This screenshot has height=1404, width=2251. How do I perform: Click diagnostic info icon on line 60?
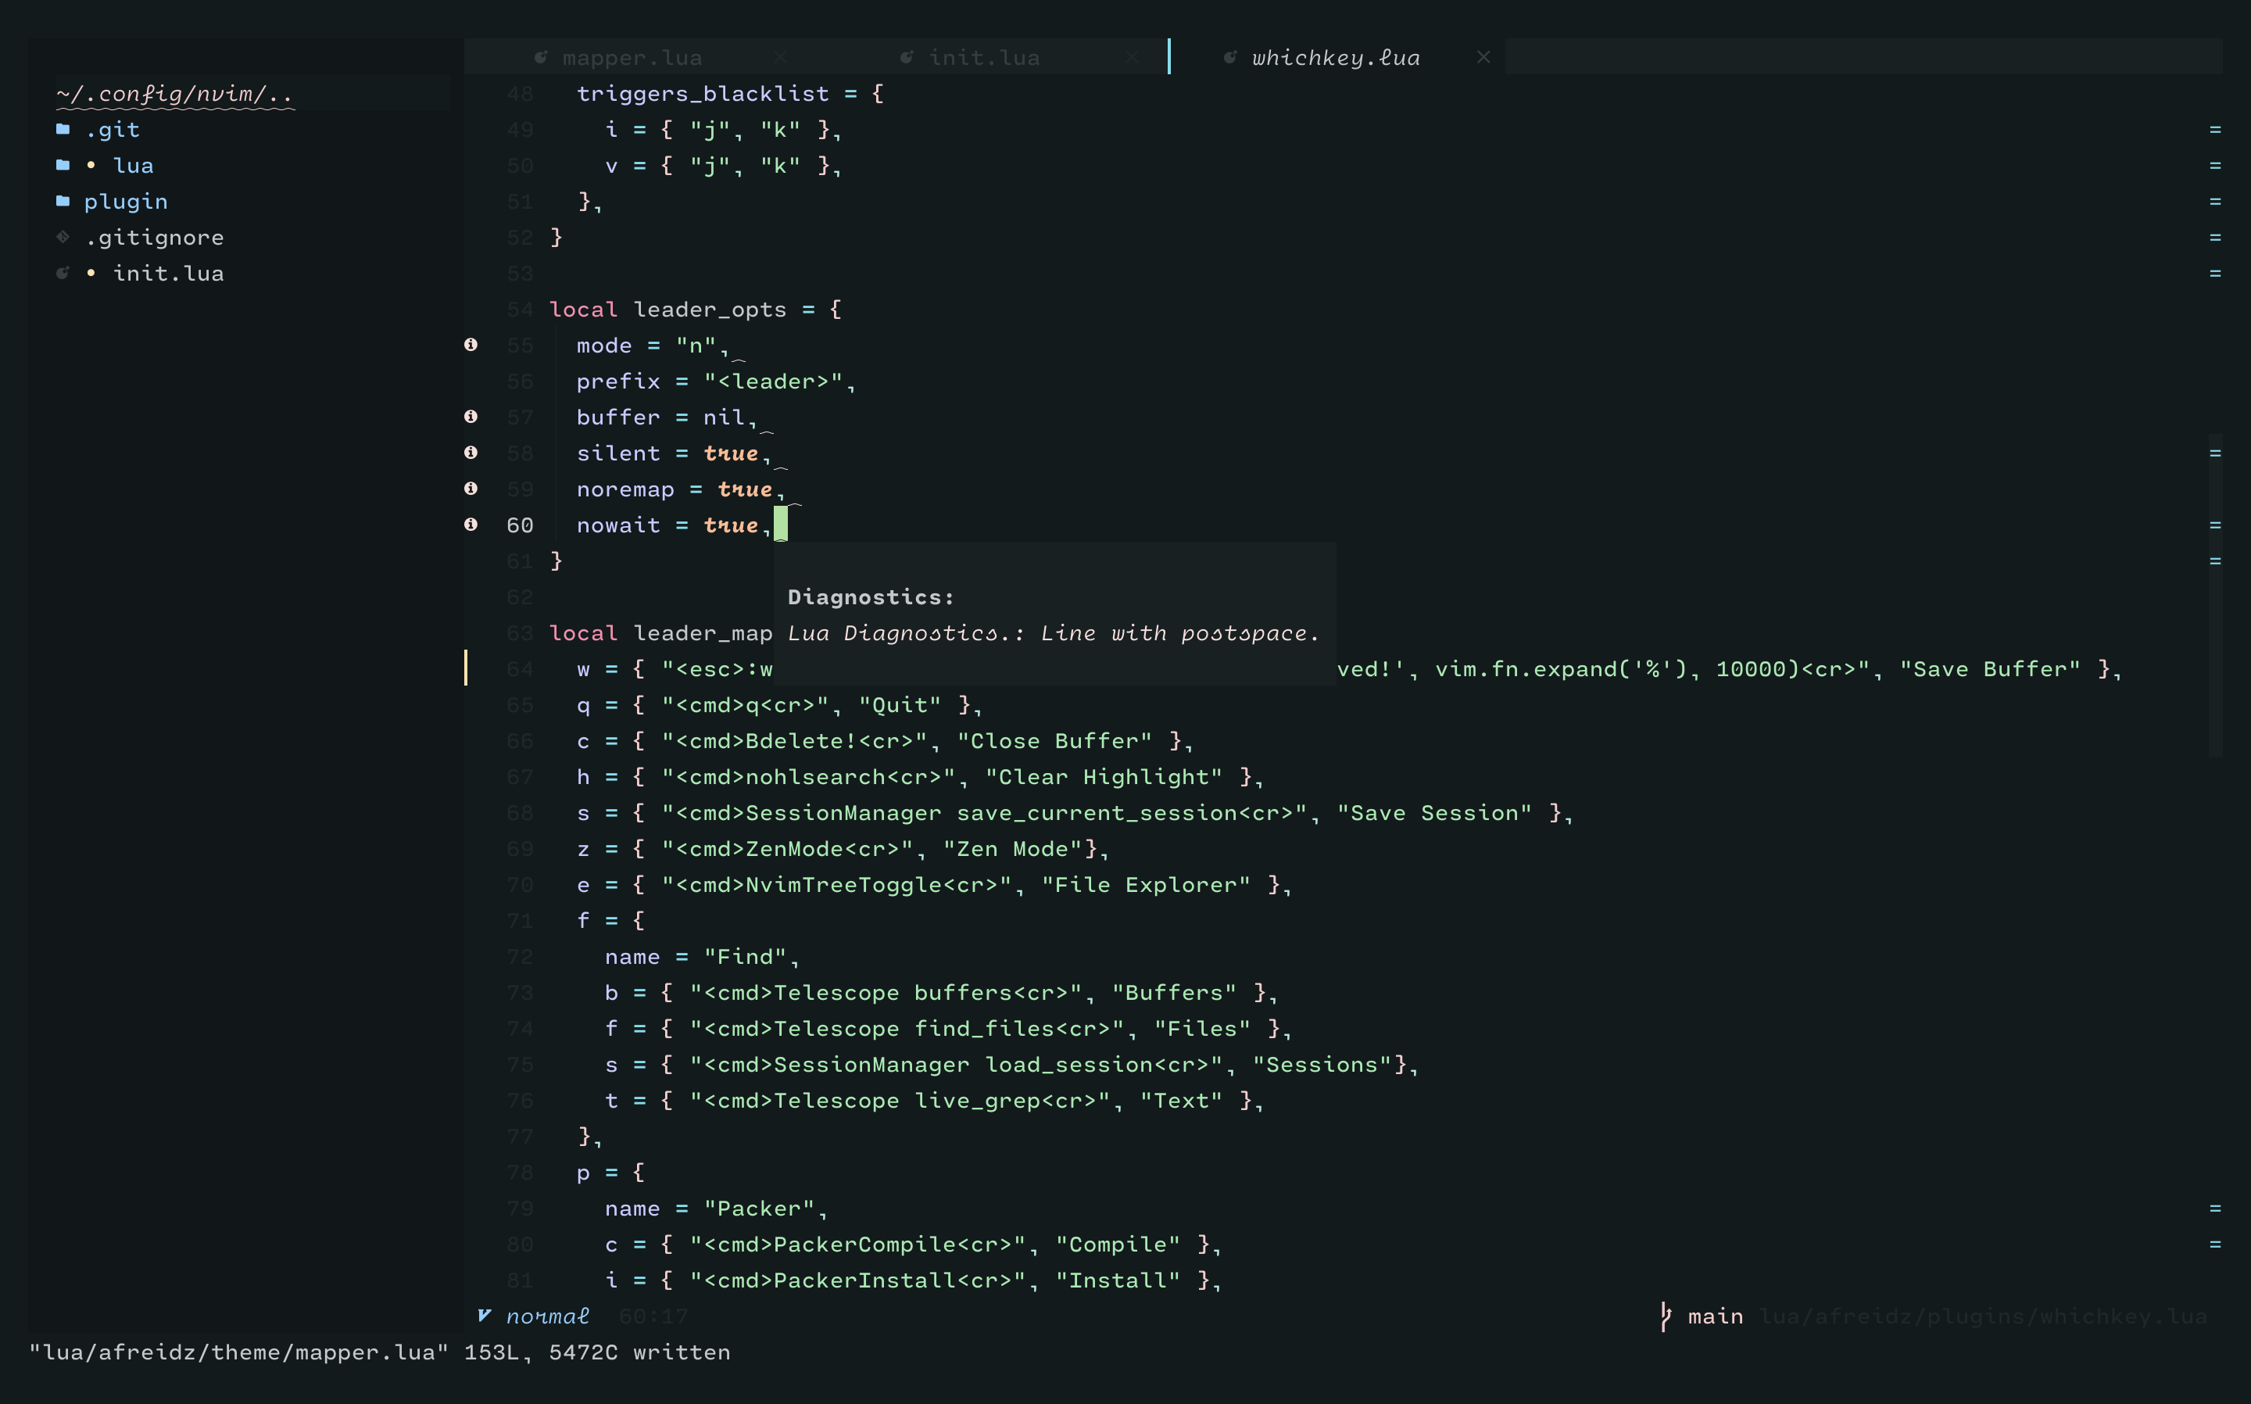[x=471, y=525]
